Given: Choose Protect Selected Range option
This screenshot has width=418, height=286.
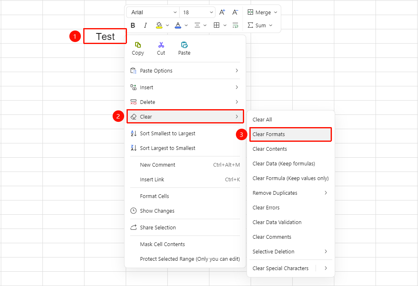Looking at the screenshot, I should (185, 259).
